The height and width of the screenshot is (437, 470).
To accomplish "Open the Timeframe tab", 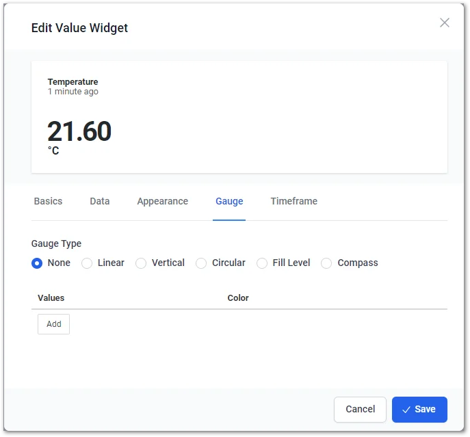I will coord(293,201).
